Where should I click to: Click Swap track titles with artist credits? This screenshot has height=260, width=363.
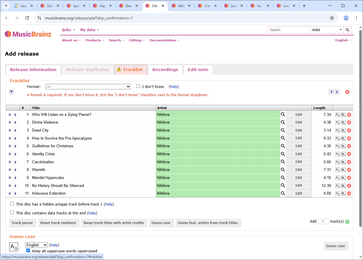pyautogui.click(x=114, y=223)
